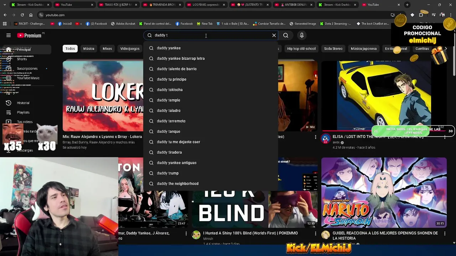Open the browser tab search dropdown
The width and height of the screenshot is (456, 256).
[x=4, y=5]
